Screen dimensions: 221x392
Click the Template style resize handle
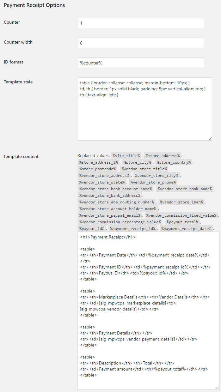[210, 138]
